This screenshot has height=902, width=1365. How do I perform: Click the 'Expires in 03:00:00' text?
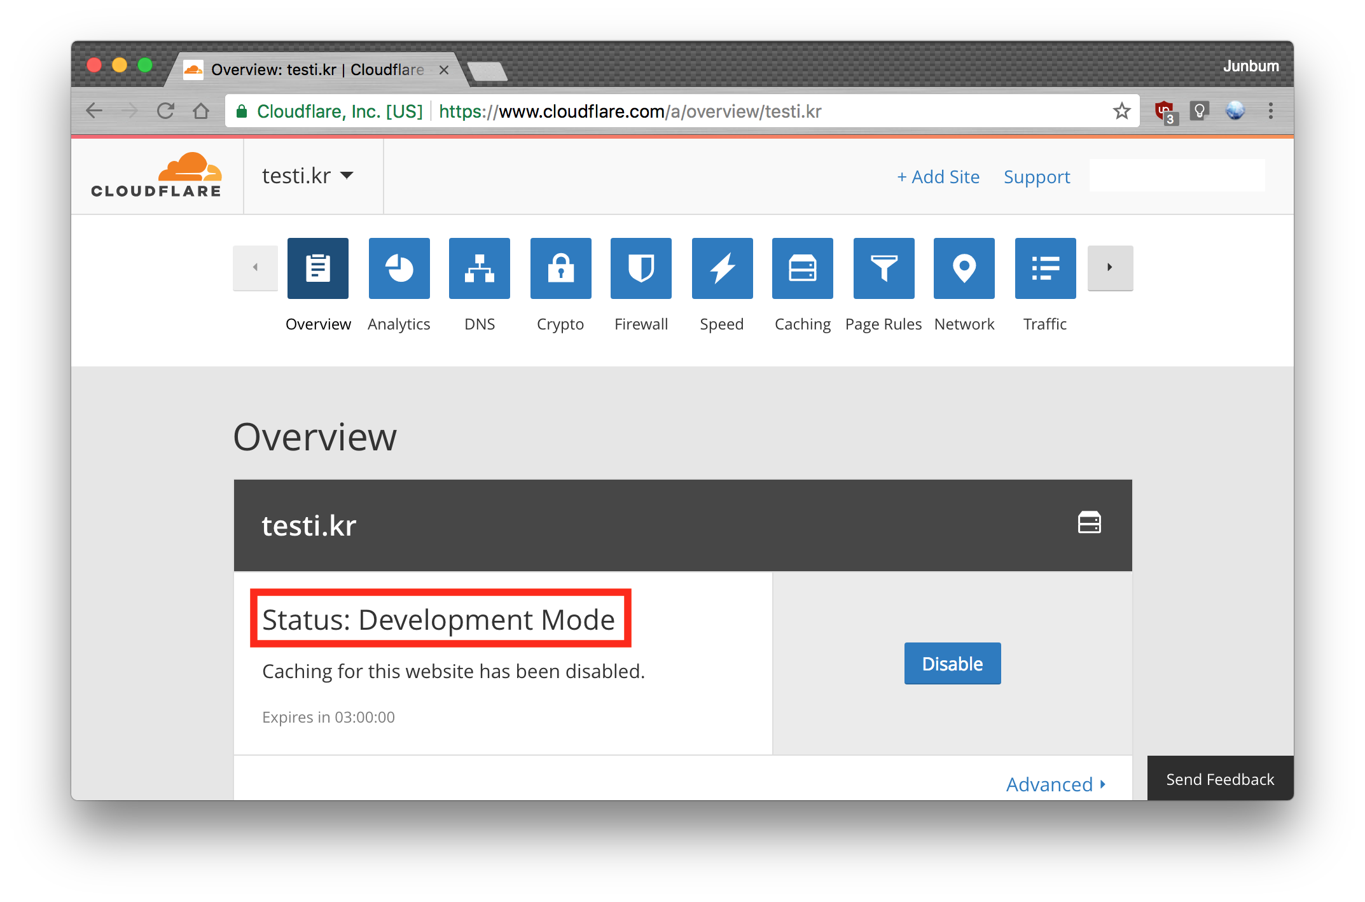[328, 717]
